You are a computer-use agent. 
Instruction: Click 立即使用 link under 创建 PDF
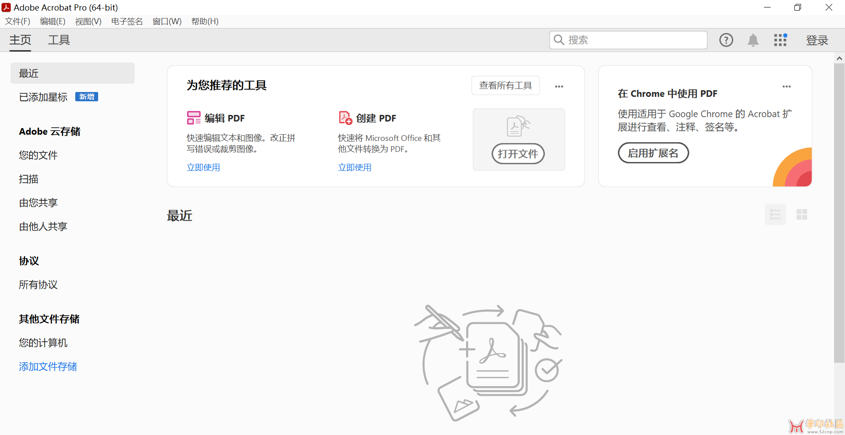[x=355, y=167]
